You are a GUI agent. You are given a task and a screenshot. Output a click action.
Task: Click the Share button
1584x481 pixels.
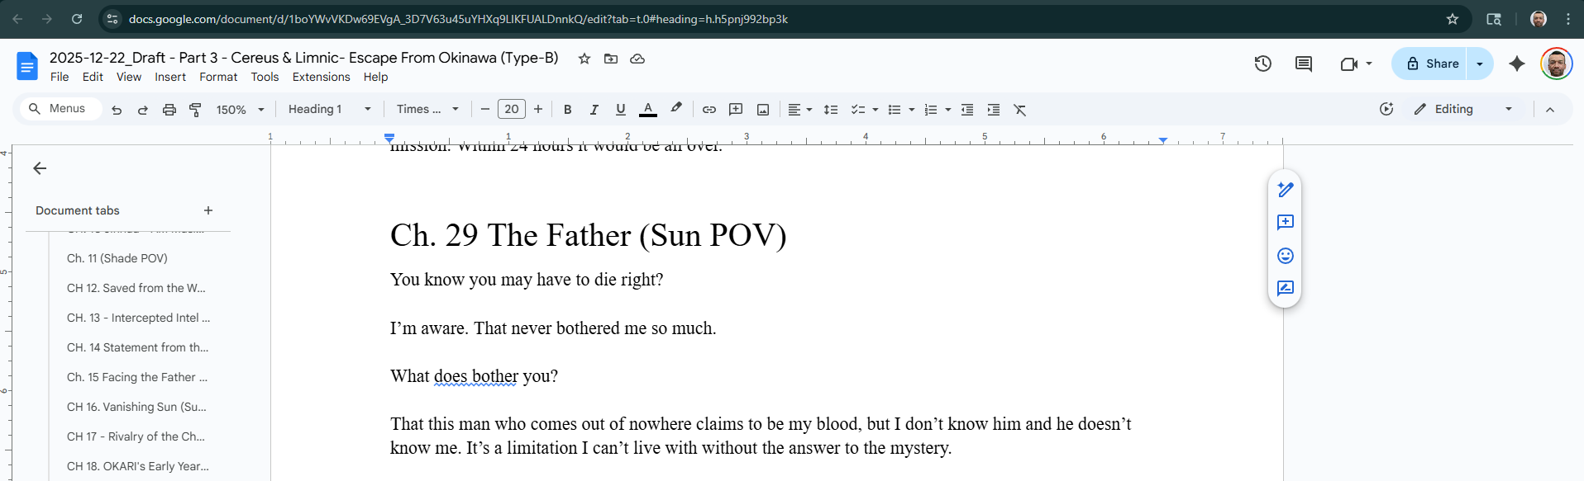(1433, 64)
